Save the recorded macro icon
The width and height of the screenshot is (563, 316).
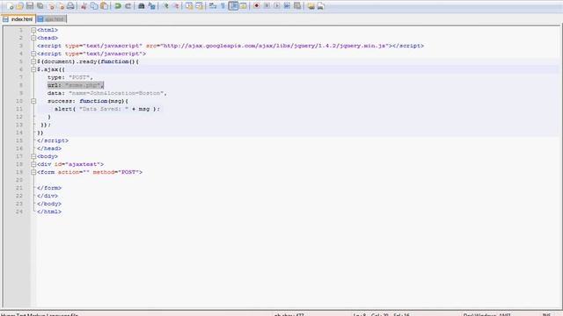tap(297, 6)
